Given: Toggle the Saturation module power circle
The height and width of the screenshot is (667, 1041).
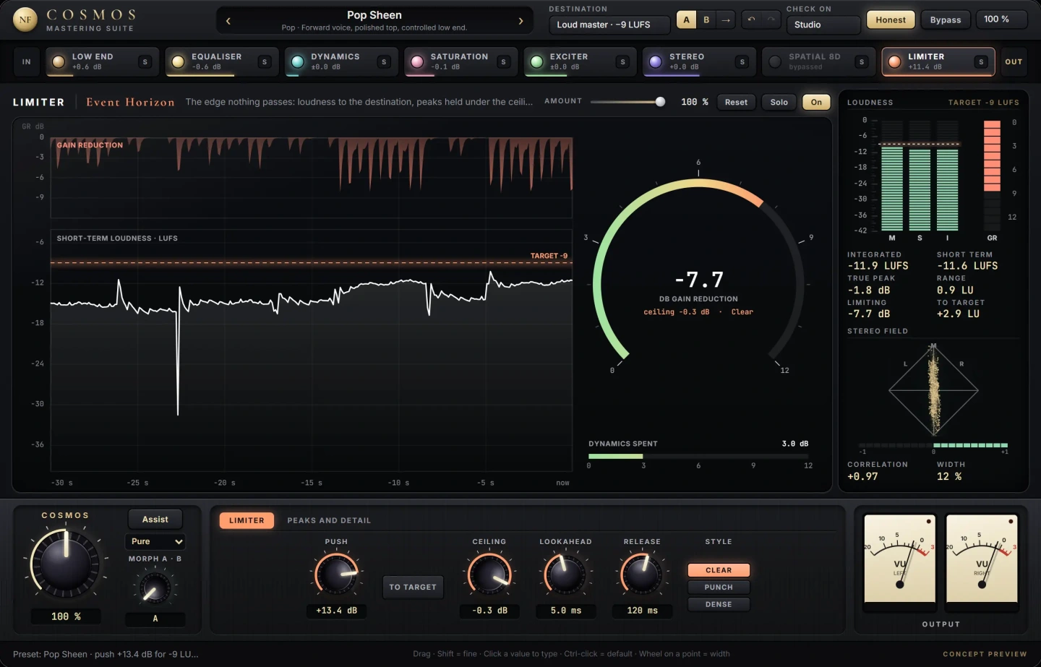Looking at the screenshot, I should pos(417,62).
